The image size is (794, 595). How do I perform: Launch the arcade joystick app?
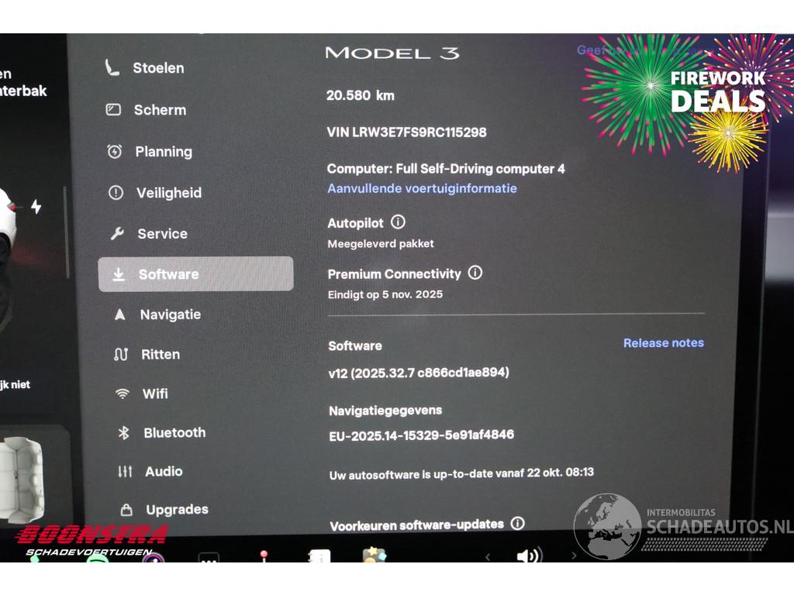pos(264,556)
